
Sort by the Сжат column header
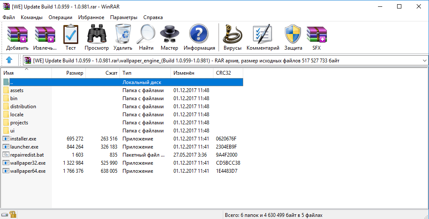point(103,73)
